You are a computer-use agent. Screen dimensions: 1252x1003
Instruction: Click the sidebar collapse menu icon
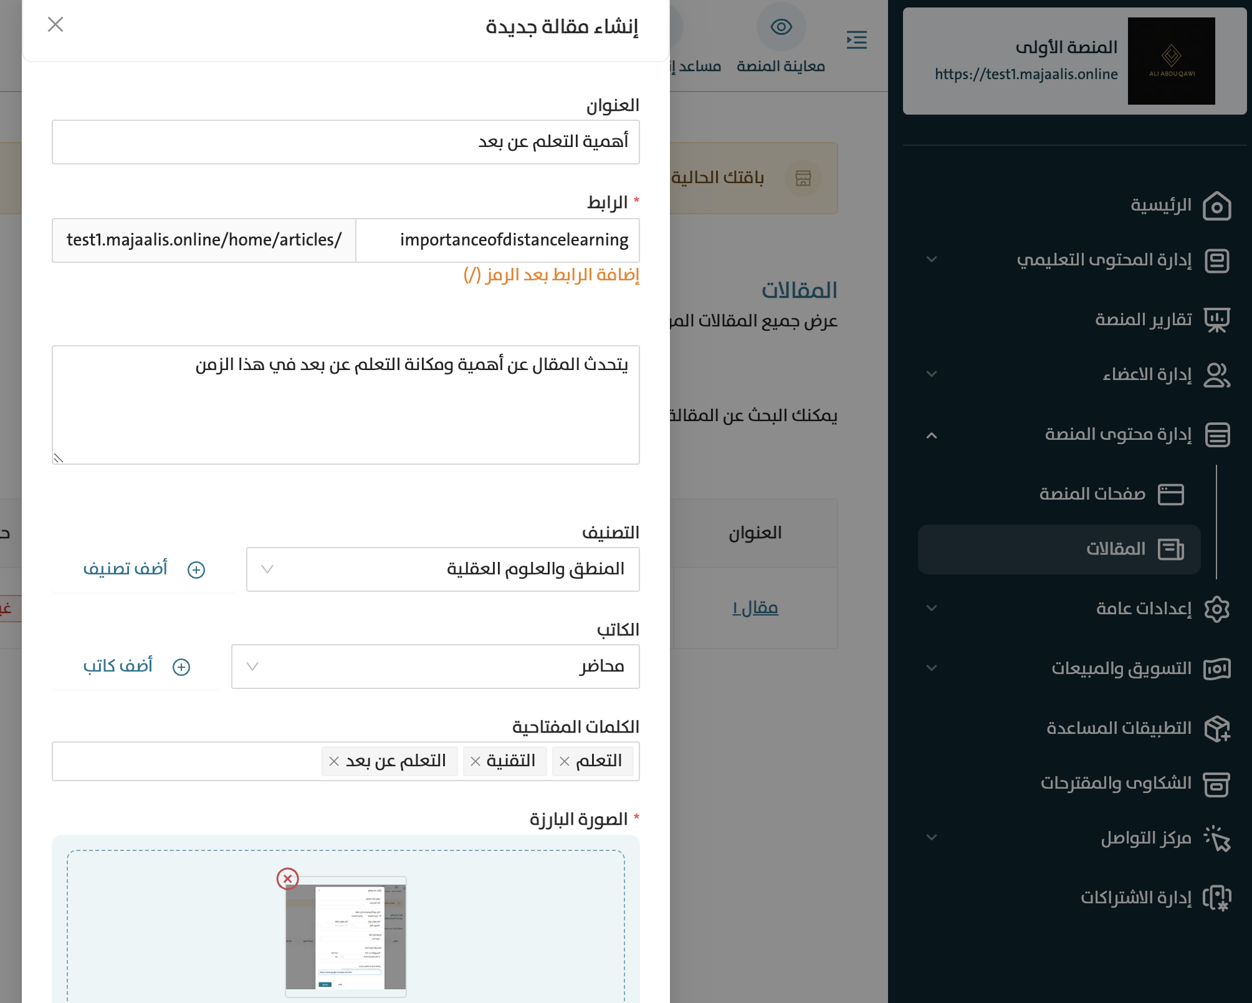coord(857,40)
